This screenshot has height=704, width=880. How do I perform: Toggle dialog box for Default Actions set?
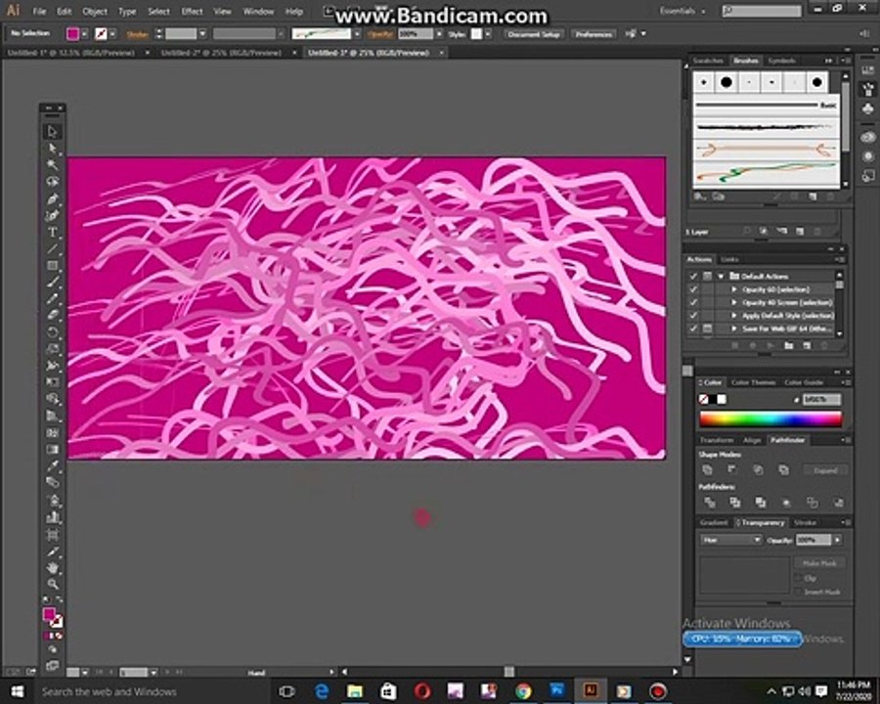(x=707, y=276)
